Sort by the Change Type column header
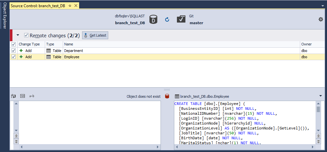 pos(31,44)
